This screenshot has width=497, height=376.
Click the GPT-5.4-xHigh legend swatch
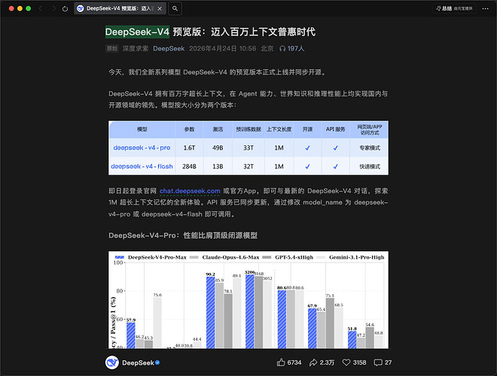click(267, 257)
